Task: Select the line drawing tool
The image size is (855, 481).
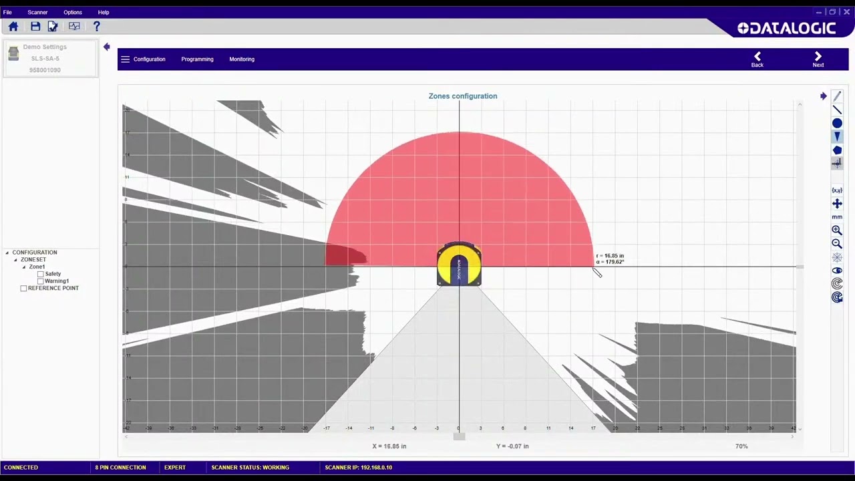Action: tap(837, 110)
